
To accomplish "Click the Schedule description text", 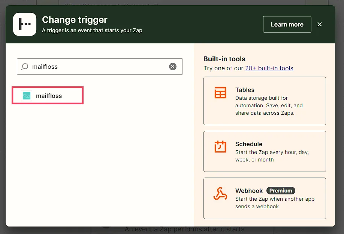I will point(272,156).
